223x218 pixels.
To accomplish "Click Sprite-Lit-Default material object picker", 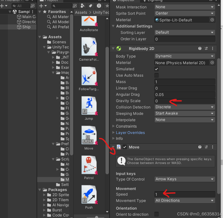I will coord(212,20).
